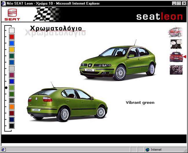This screenshot has height=153, width=188.
Task: Click the Χρωματολόγιο page heading
Action: (x=56, y=29)
